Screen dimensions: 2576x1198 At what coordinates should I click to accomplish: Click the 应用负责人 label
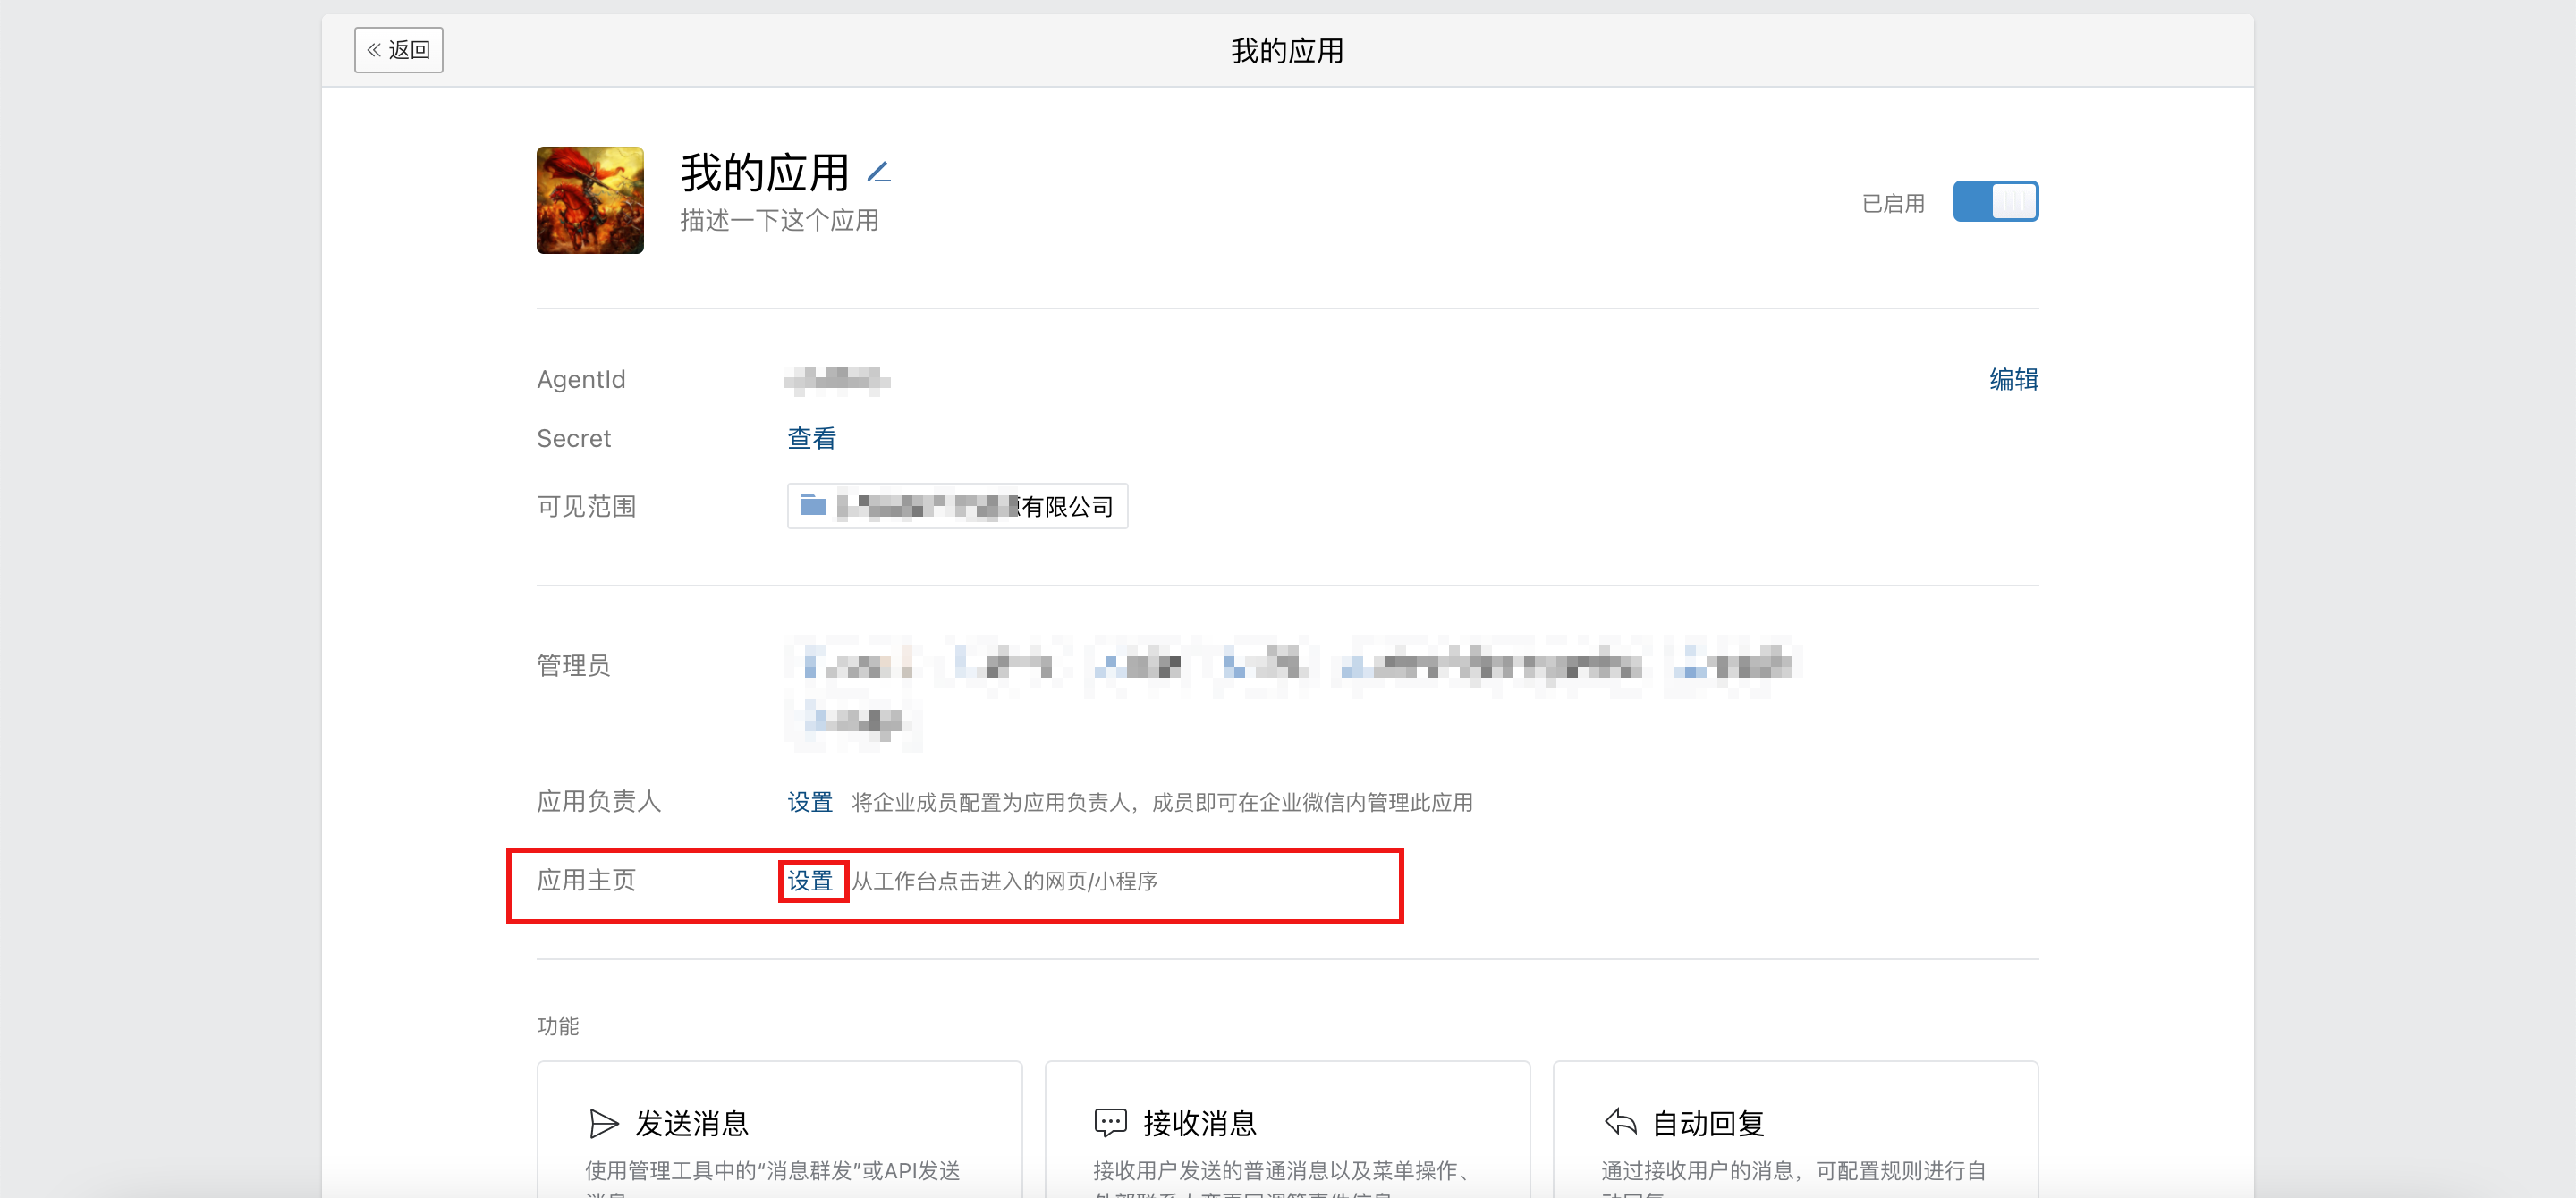(599, 801)
